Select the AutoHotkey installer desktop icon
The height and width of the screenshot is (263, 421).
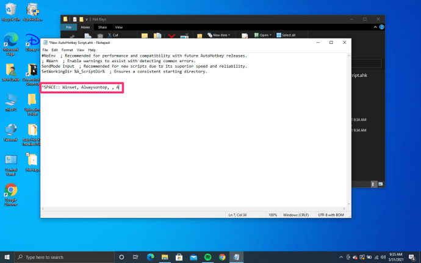[x=32, y=12]
